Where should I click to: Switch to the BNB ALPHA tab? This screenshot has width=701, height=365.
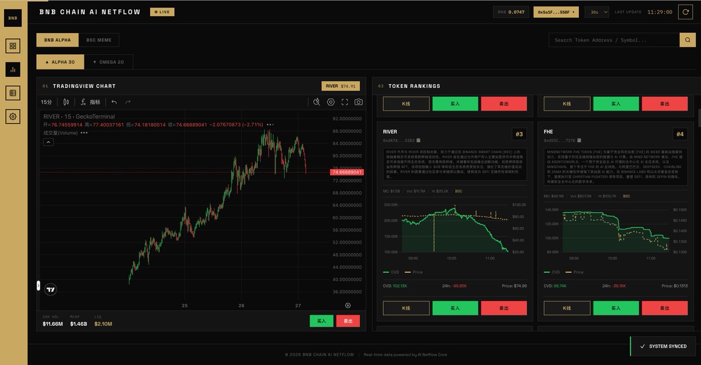click(x=57, y=40)
